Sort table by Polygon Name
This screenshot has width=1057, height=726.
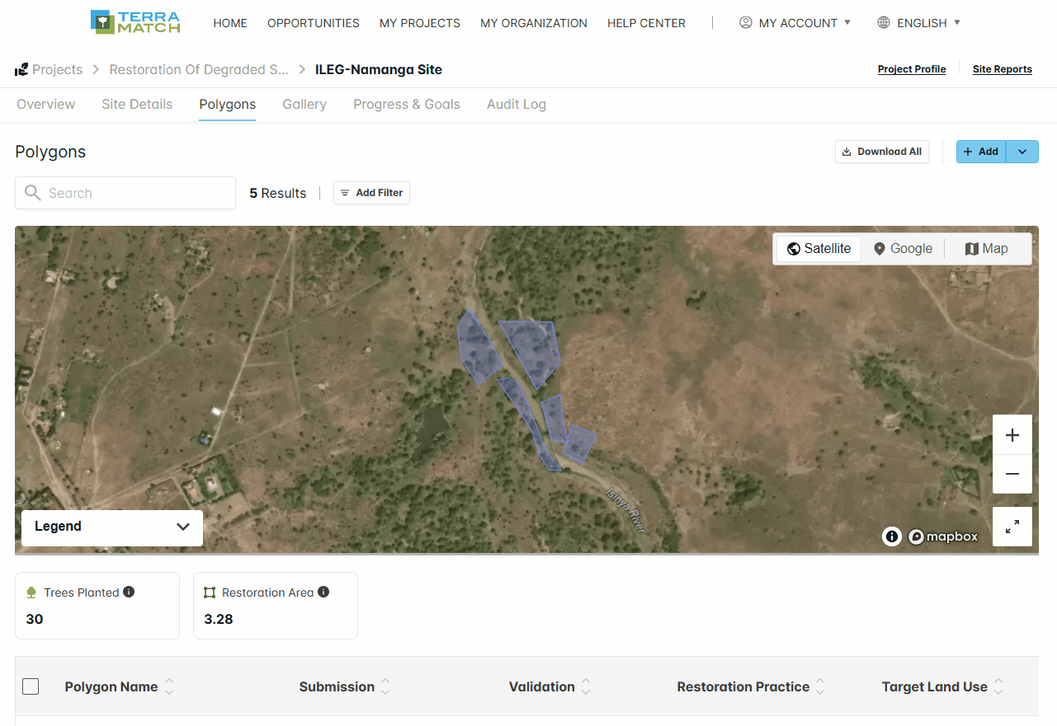pyautogui.click(x=169, y=686)
